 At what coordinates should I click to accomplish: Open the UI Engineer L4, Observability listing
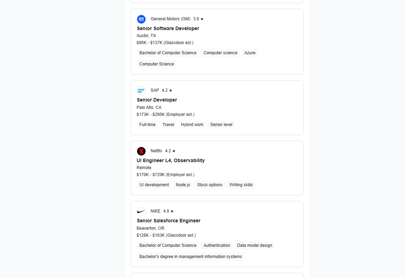click(170, 160)
